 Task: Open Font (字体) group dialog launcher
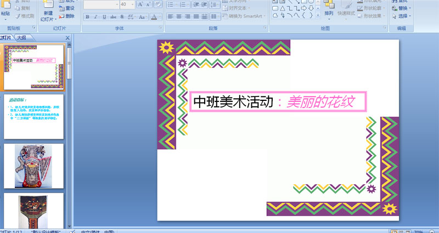click(x=161, y=28)
